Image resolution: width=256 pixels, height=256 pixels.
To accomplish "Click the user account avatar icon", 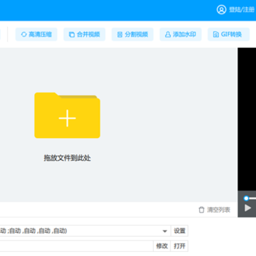I will pos(221,10).
